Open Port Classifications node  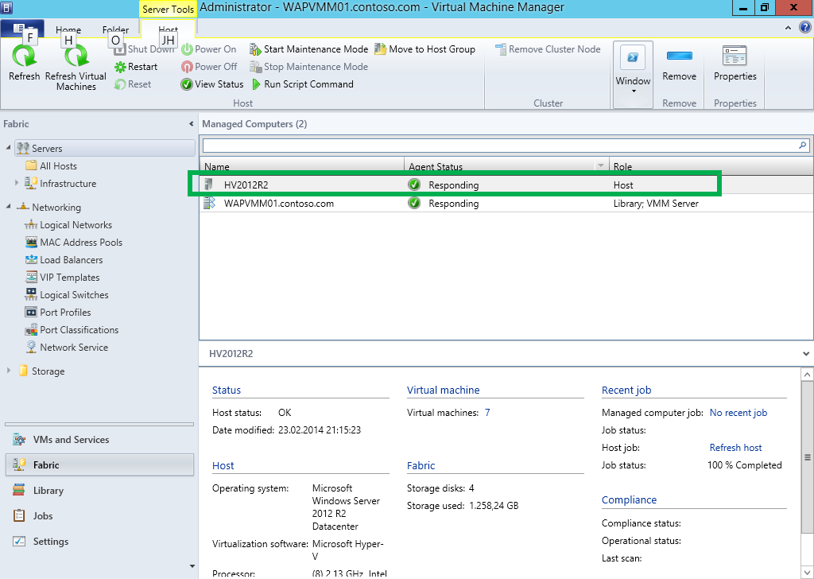coord(72,330)
